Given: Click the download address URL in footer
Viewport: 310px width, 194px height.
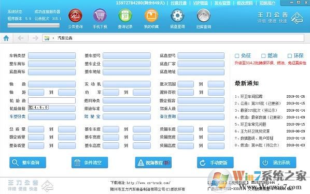Looking at the screenshot, I should tap(148, 183).
